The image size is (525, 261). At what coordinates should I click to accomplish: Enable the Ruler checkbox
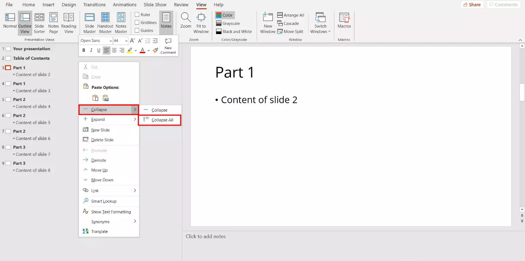(137, 15)
